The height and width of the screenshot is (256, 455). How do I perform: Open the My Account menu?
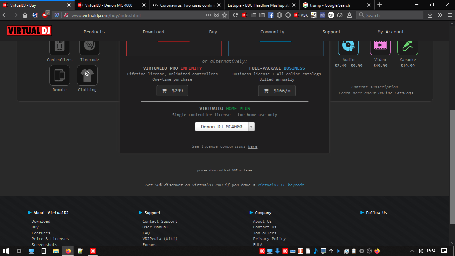pyautogui.click(x=391, y=32)
